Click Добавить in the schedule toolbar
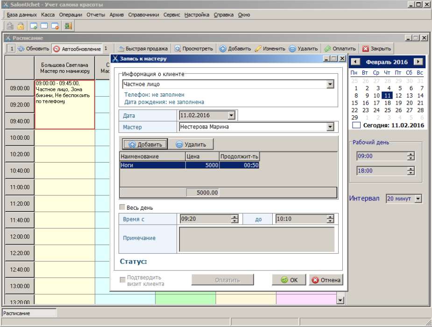Viewport: 432px width, 327px height. point(235,49)
